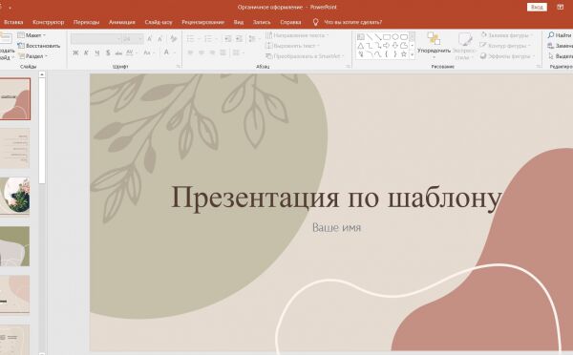
Task: Click the Выделить select button
Action: [560, 56]
